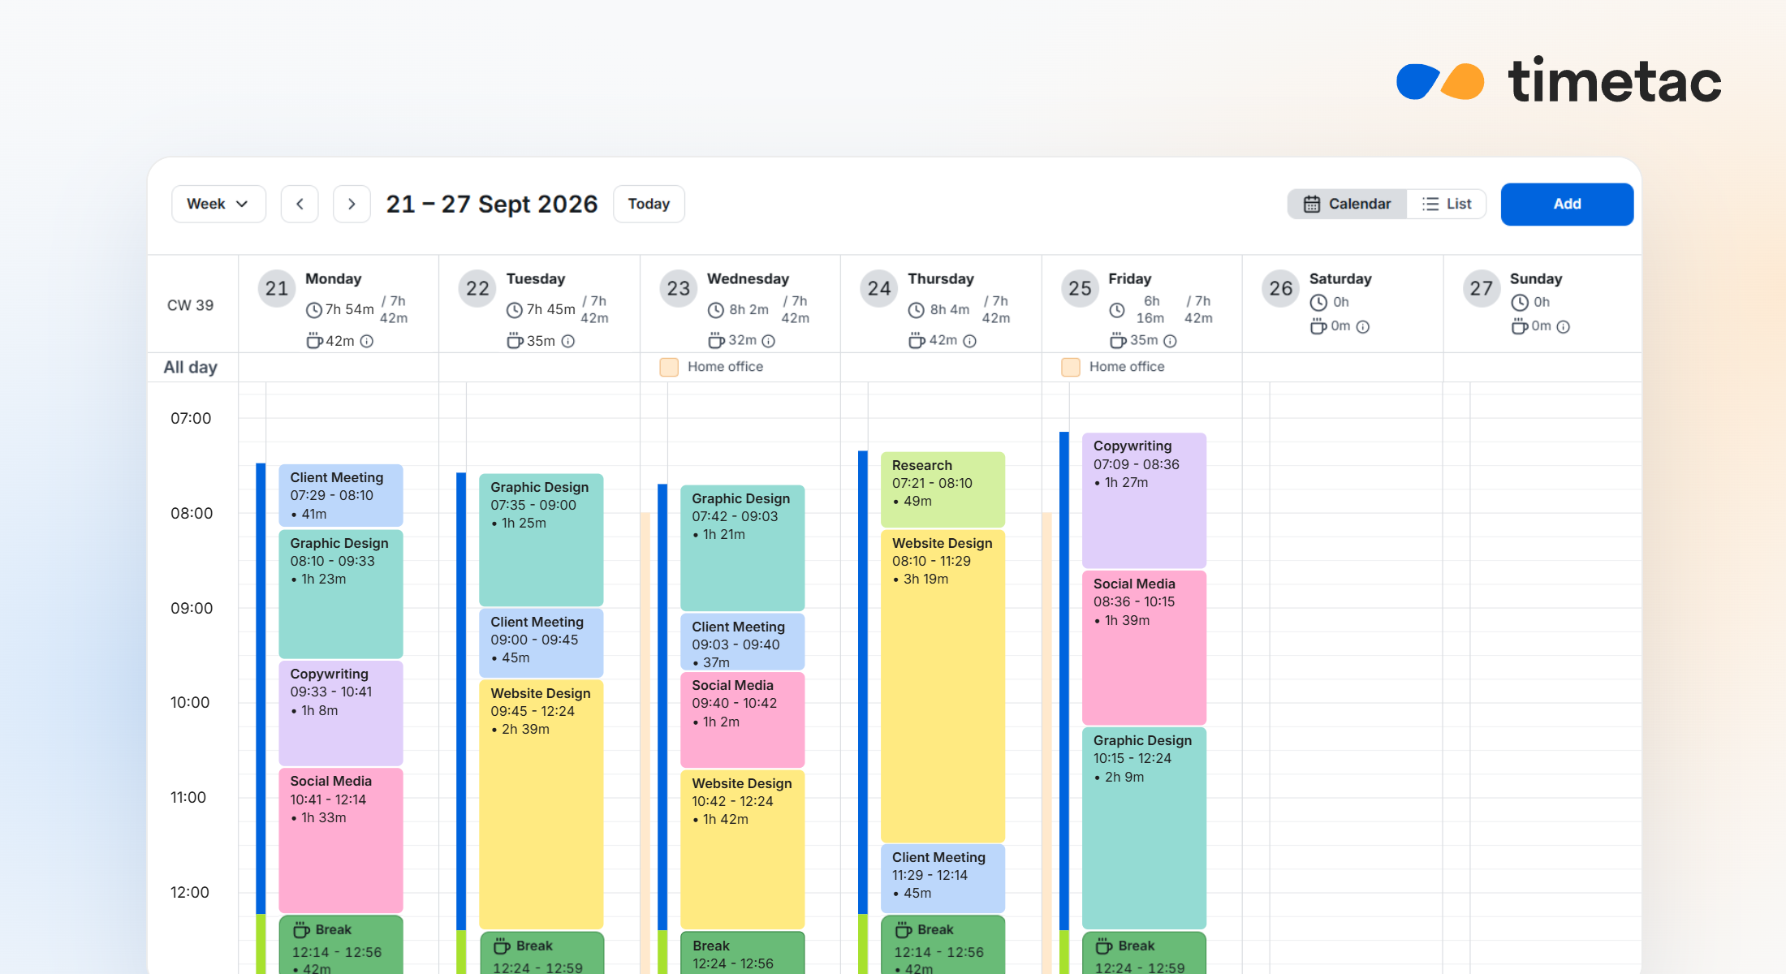Open the Week view dropdown
The image size is (1786, 974).
pyautogui.click(x=218, y=204)
